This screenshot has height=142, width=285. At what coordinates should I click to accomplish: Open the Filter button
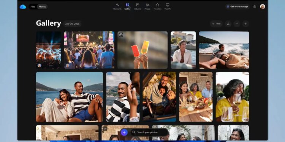[x=216, y=24]
